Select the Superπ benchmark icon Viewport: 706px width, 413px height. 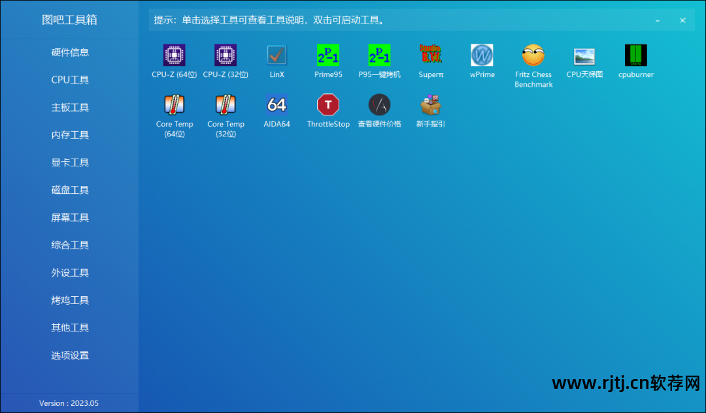(431, 55)
